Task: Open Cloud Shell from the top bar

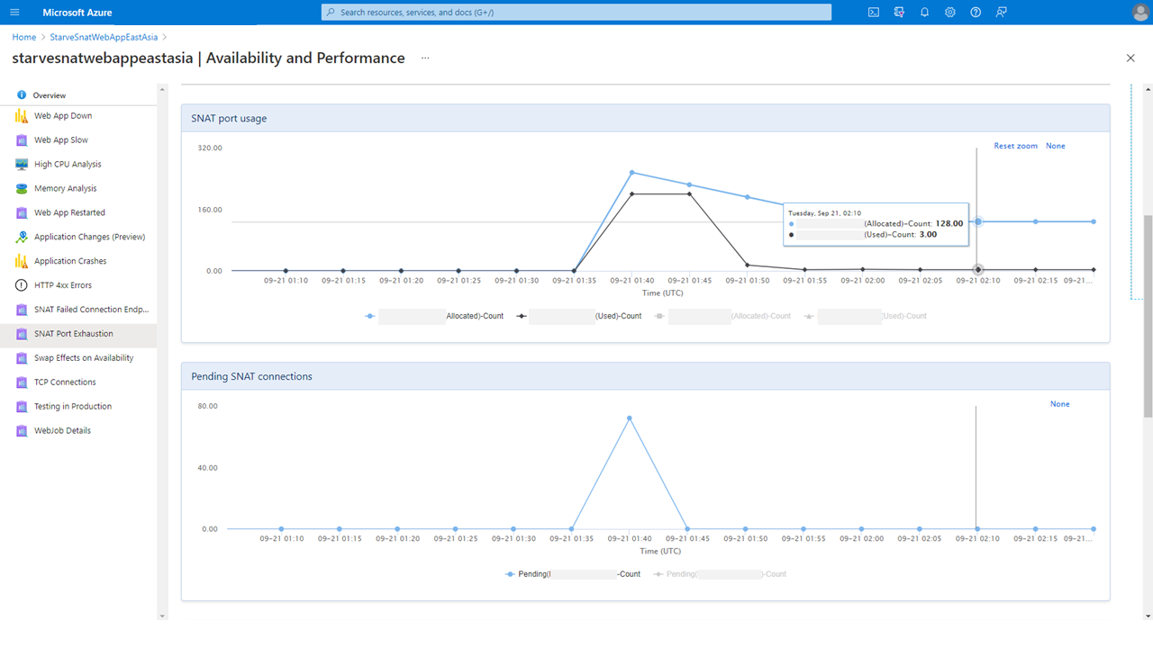Action: pyautogui.click(x=873, y=13)
